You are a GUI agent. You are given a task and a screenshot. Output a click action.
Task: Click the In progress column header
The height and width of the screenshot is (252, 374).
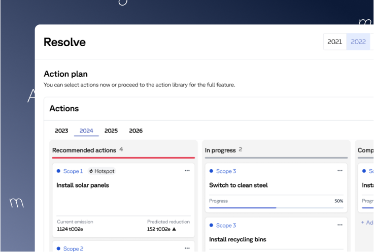coord(220,150)
